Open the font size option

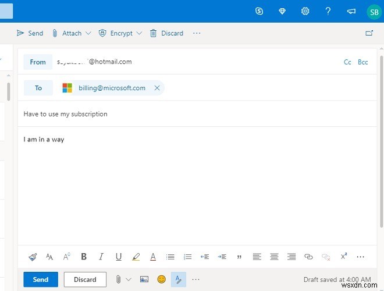point(66,257)
